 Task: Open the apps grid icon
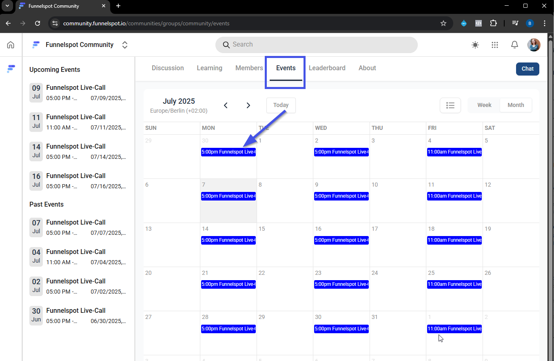click(x=495, y=45)
